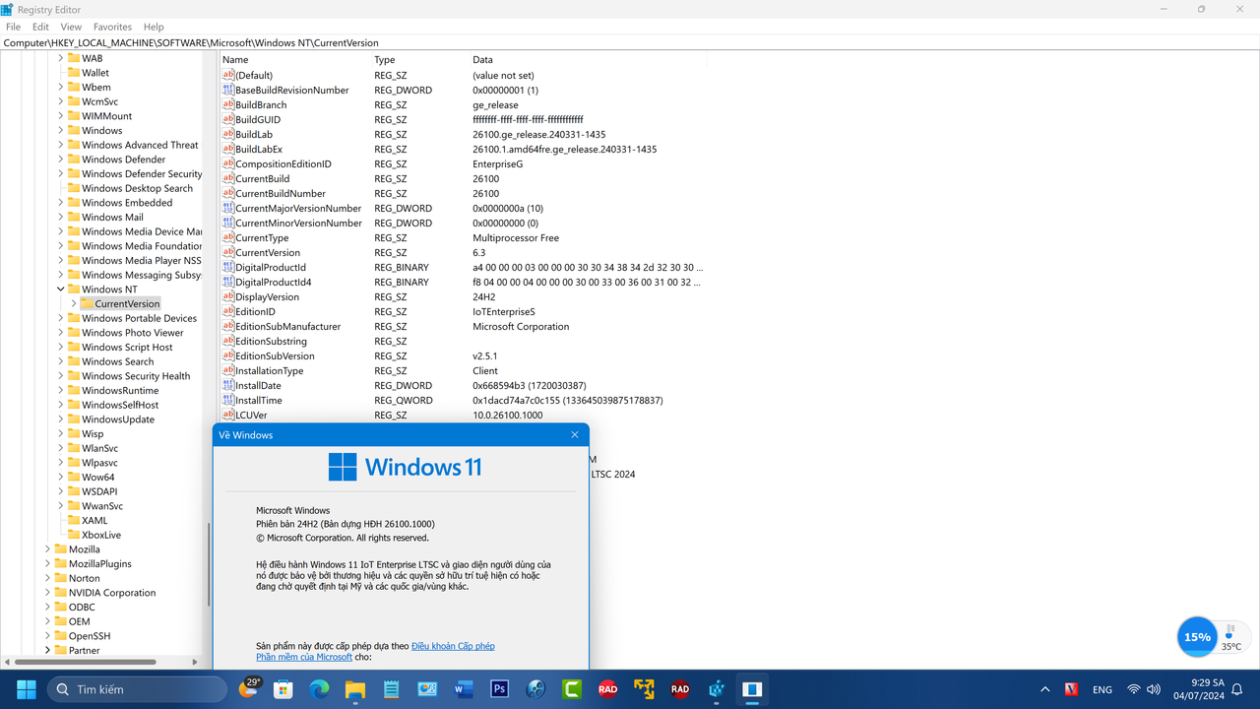Select the XboxLive key in tree
Viewport: 1260px width, 709px height.
point(101,535)
